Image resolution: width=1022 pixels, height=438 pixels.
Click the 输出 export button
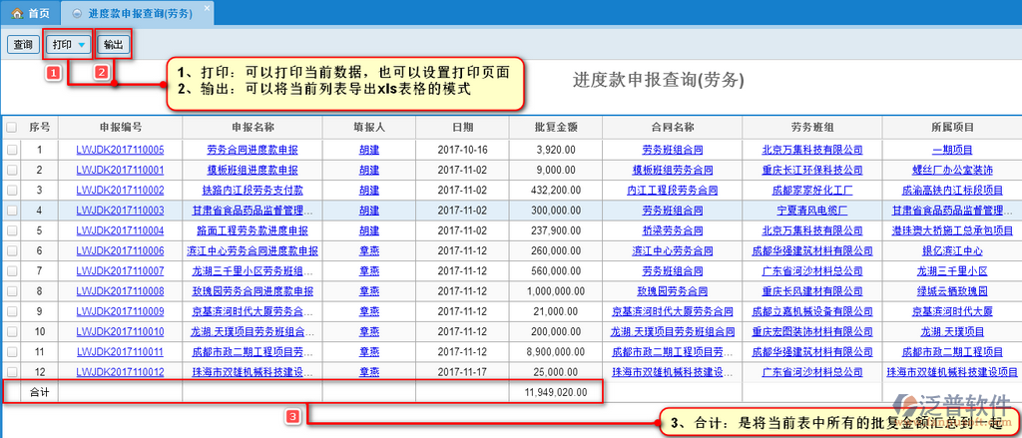(114, 45)
